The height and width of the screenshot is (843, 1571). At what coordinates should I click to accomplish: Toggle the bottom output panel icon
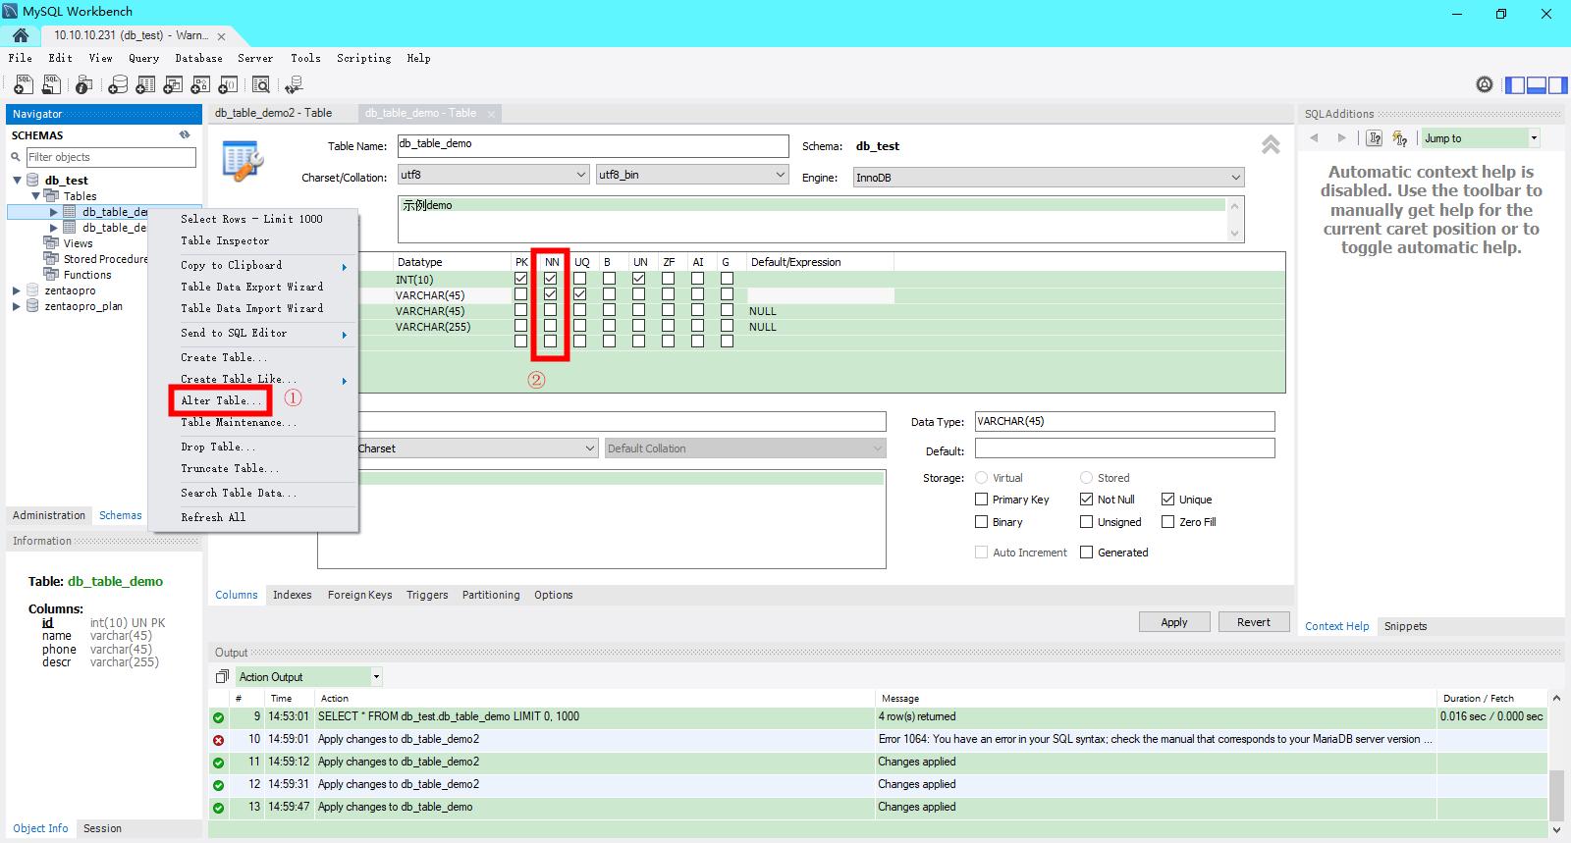(1537, 85)
